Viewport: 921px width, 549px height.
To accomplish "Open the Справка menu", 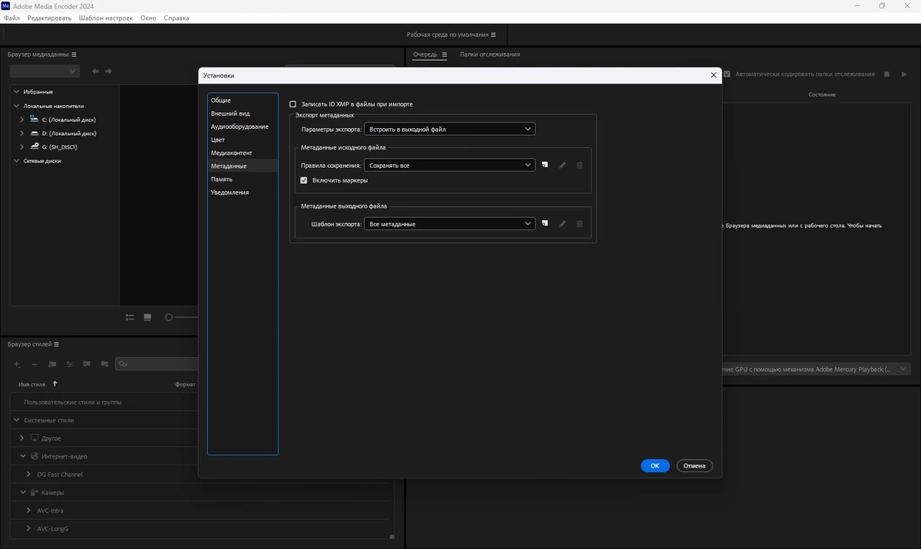I will pos(177,18).
